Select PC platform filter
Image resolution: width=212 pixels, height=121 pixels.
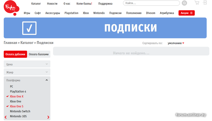pos(11,86)
